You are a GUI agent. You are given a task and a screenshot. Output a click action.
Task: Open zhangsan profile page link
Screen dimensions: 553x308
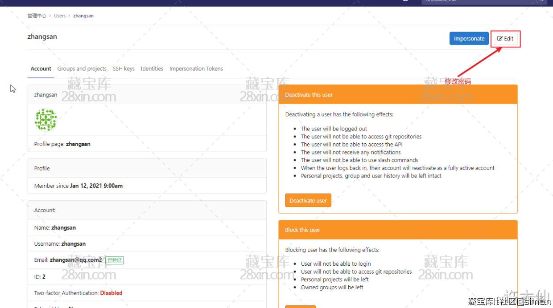pyautogui.click(x=78, y=144)
